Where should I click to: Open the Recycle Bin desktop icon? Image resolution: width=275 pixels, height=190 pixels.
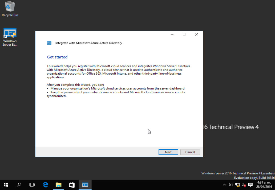[10, 9]
